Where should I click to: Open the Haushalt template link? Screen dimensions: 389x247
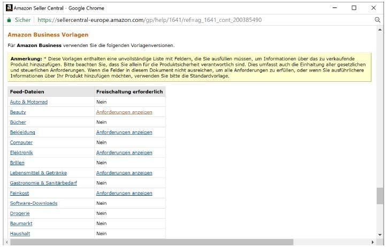pos(20,234)
